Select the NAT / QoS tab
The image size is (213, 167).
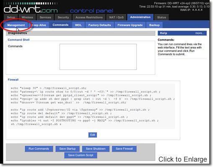click(x=116, y=17)
